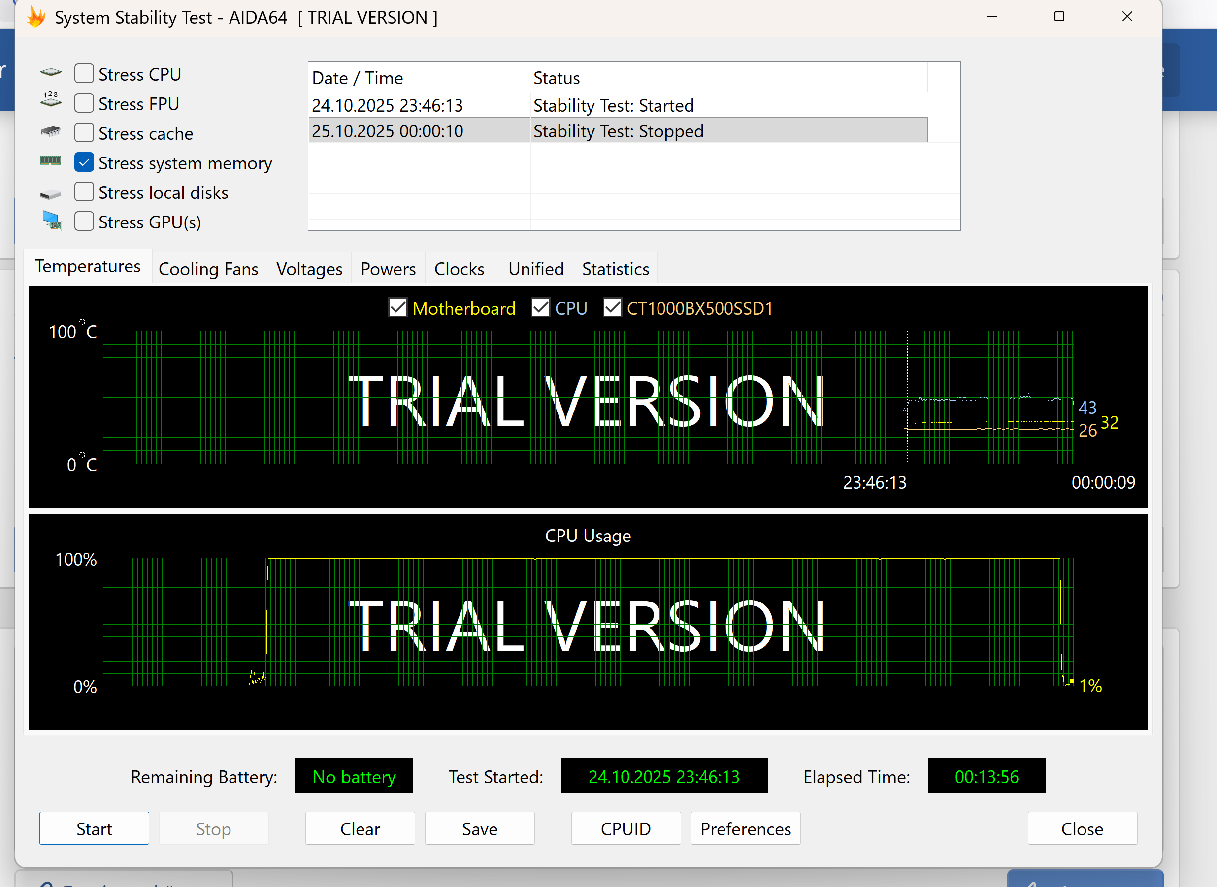1217x887 pixels.
Task: Open the Statistics tab
Action: point(615,268)
